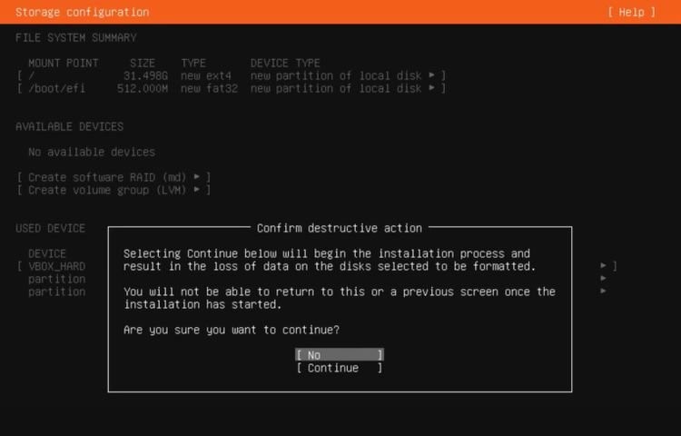Click arrow icon on second partition row

(604, 291)
